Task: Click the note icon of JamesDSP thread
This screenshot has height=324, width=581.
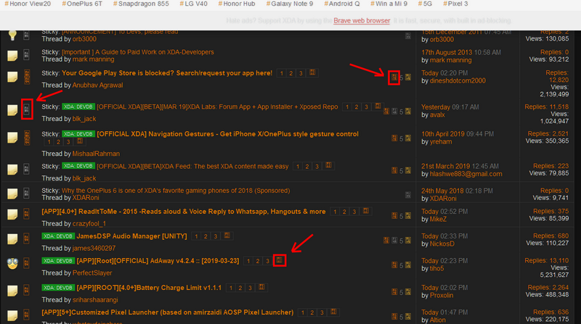Action: 12,239
